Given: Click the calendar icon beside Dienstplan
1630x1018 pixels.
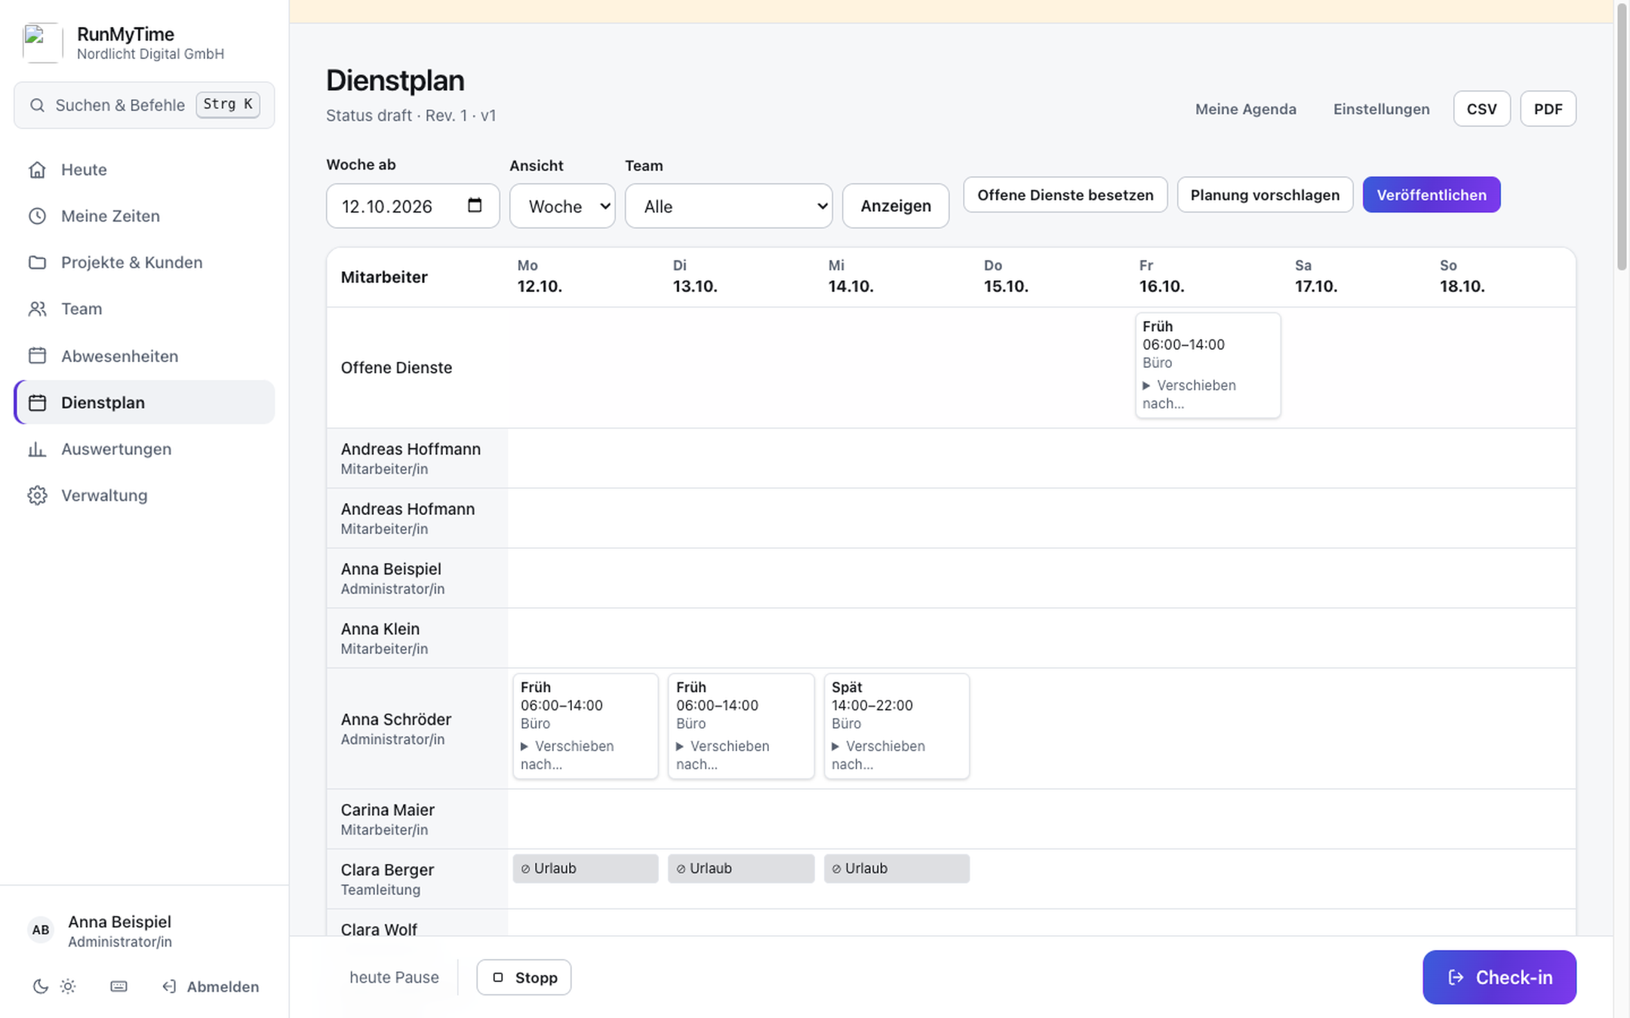Looking at the screenshot, I should [x=37, y=403].
